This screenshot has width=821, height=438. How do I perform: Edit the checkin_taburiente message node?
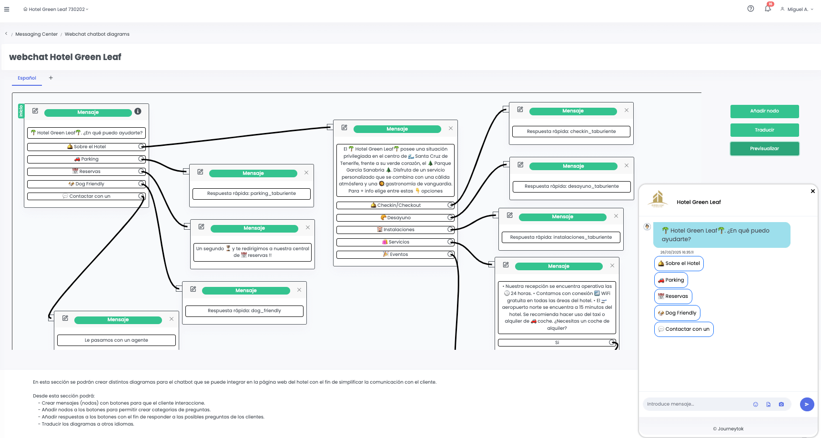(520, 110)
